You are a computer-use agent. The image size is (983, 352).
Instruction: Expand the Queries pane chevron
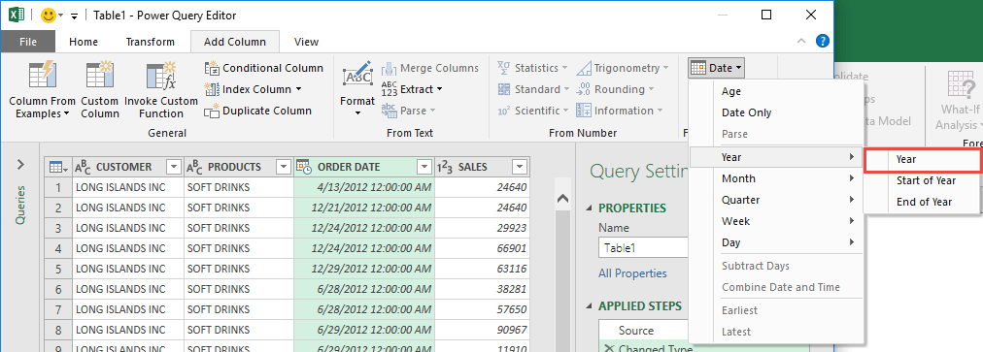click(x=20, y=165)
